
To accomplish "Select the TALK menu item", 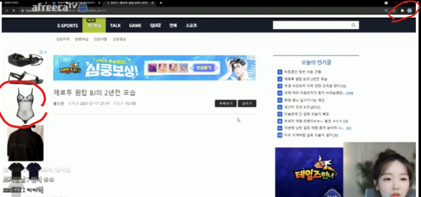I will [x=115, y=26].
